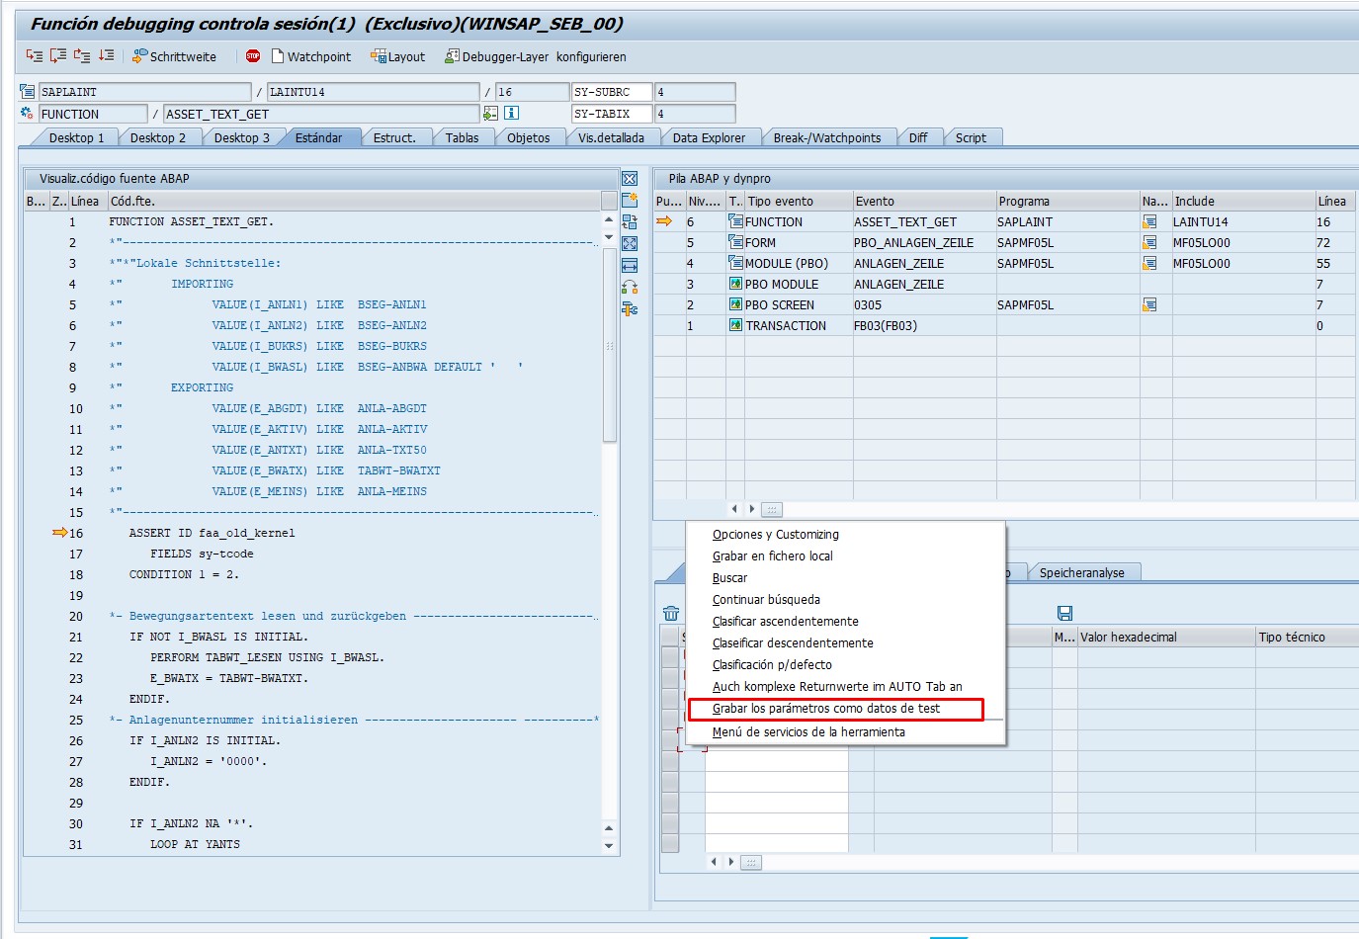This screenshot has width=1359, height=939.
Task: Switch to the Desktop 1 tab
Action: pyautogui.click(x=76, y=137)
